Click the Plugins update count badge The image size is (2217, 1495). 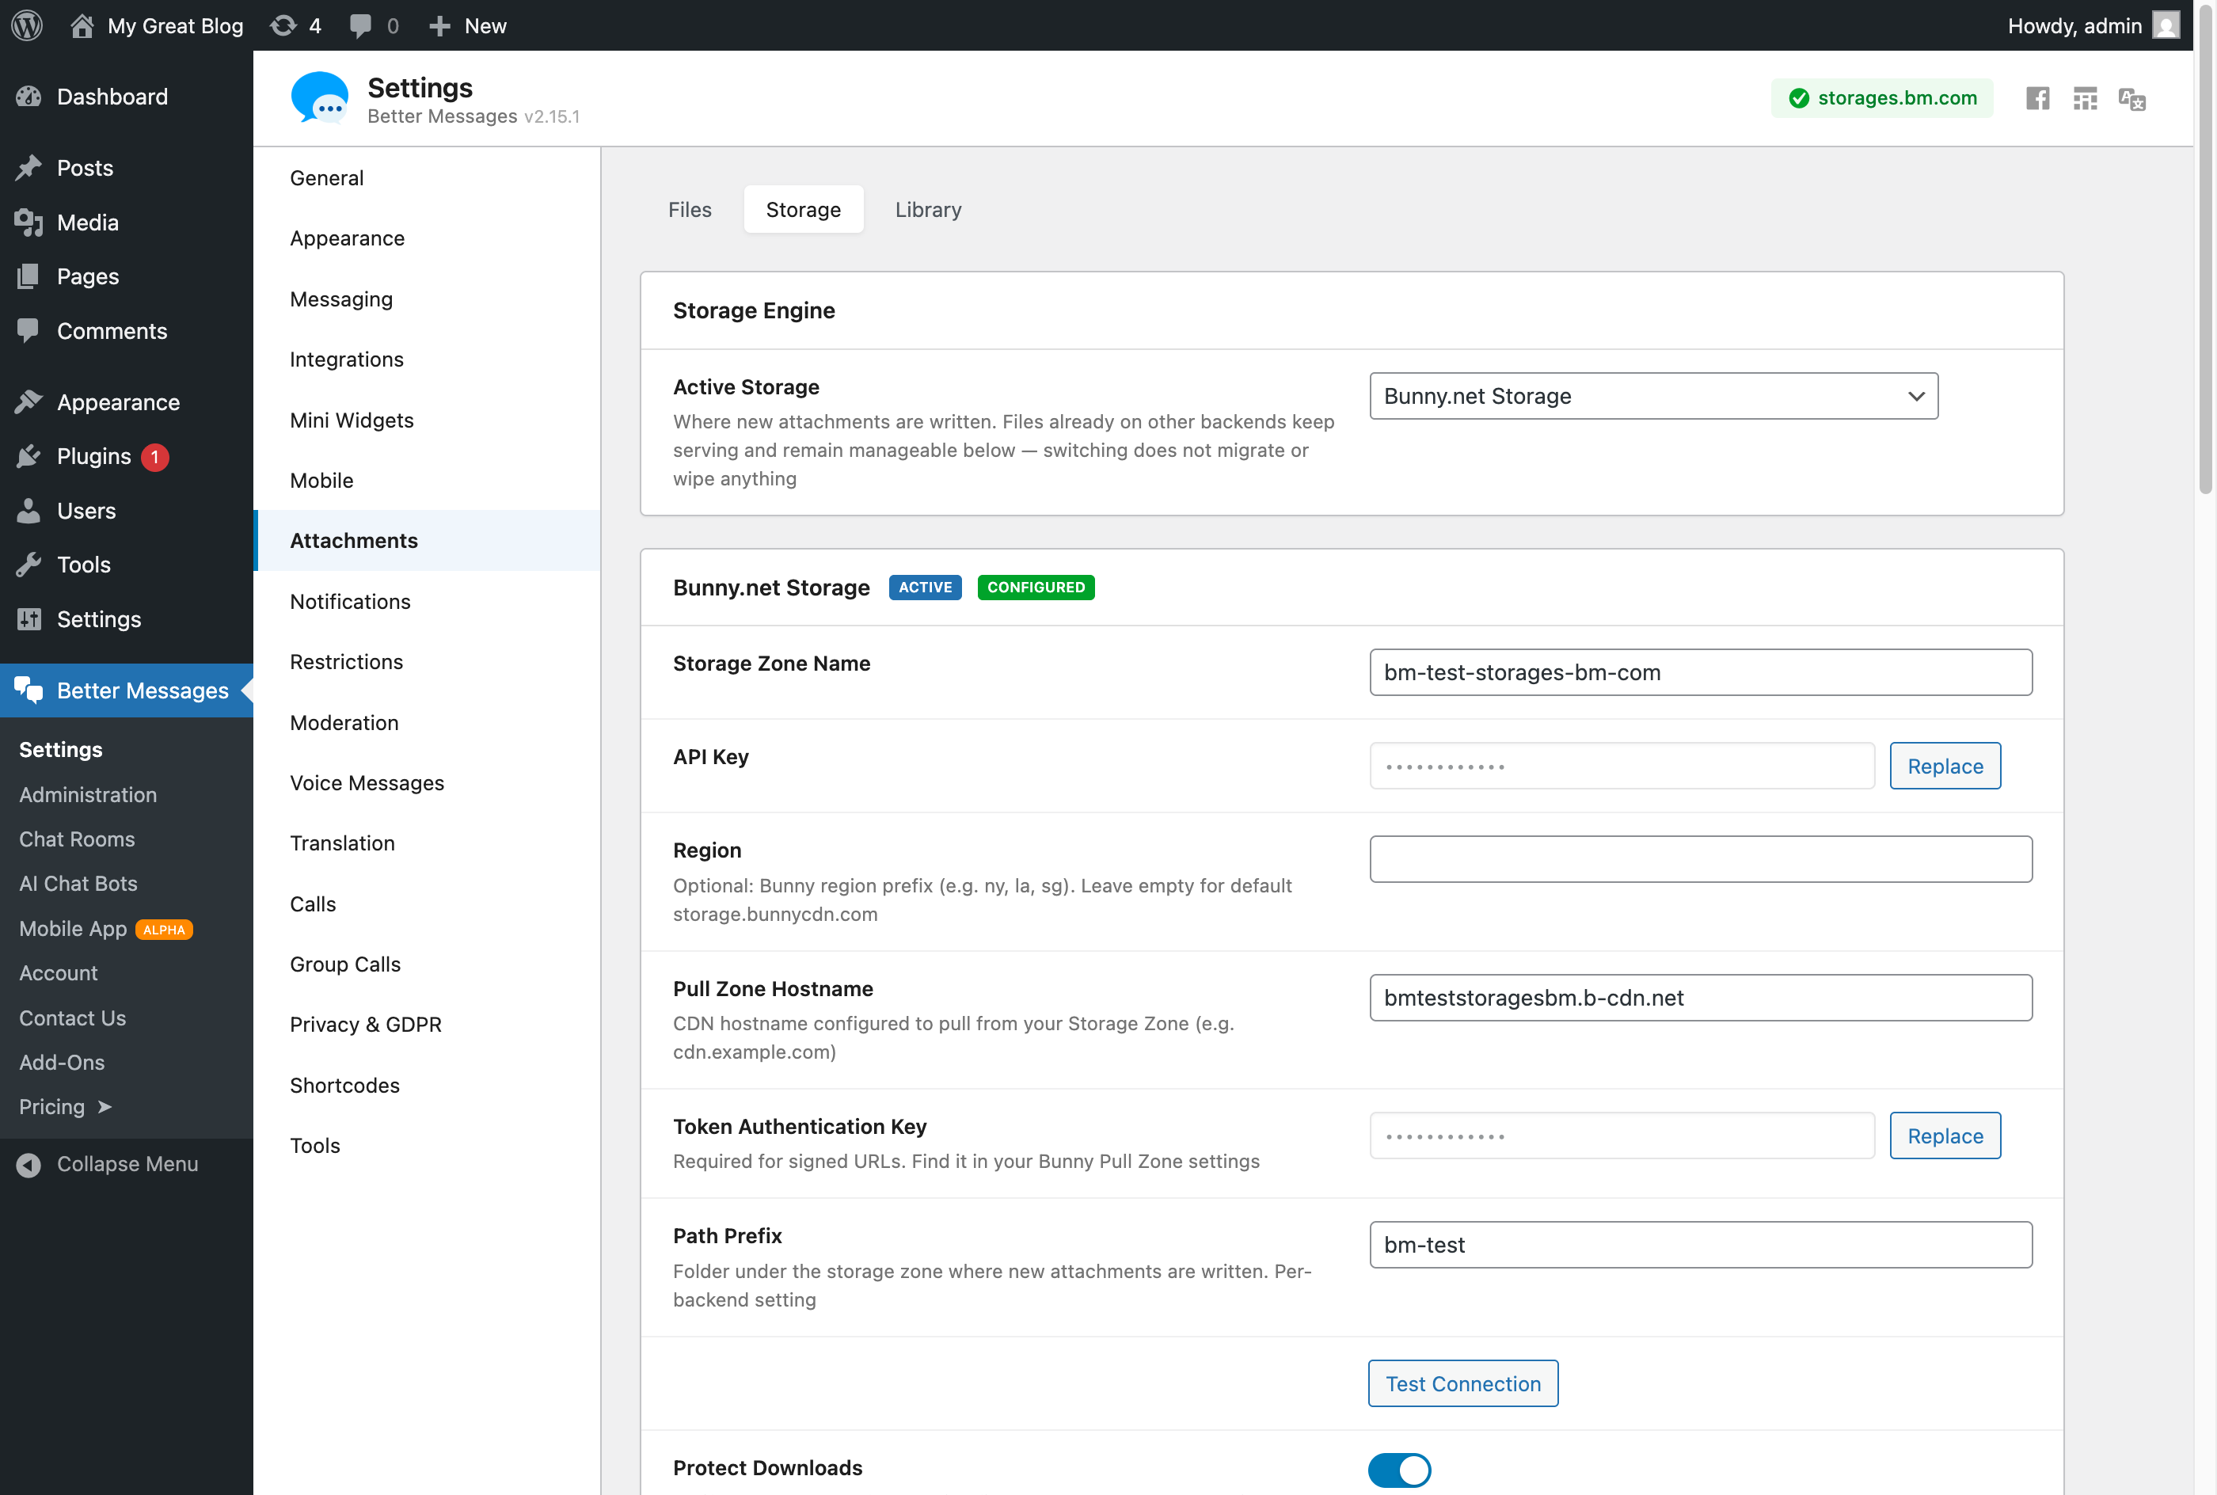tap(154, 457)
